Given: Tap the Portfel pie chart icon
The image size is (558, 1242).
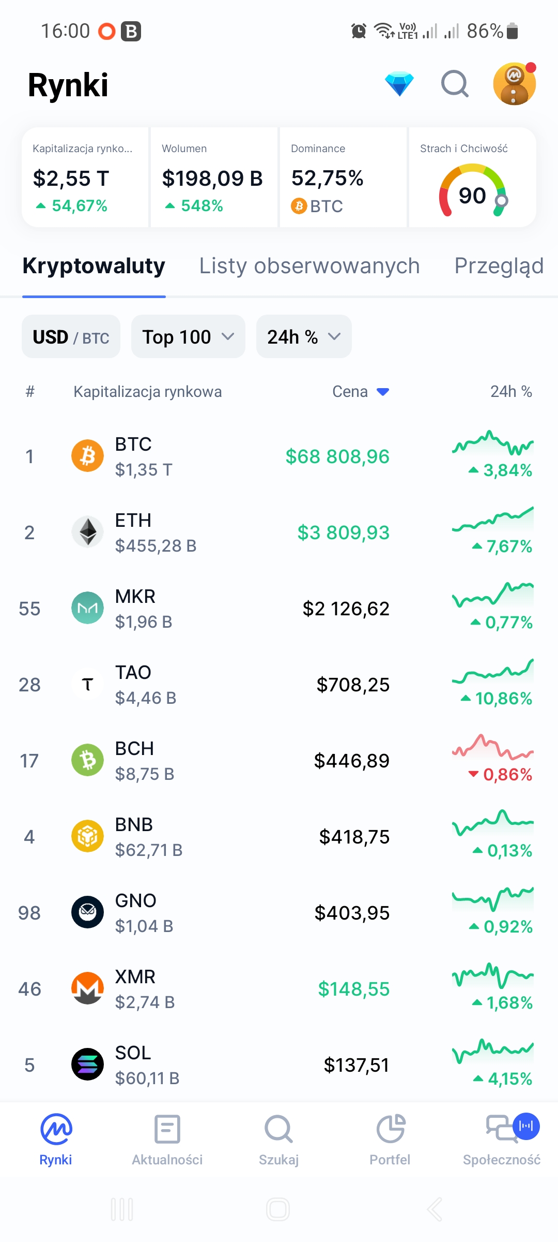Looking at the screenshot, I should coord(390,1129).
